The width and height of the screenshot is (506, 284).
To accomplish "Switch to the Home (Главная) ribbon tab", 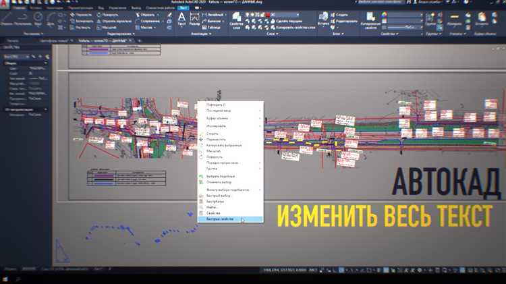I will [18, 7].
